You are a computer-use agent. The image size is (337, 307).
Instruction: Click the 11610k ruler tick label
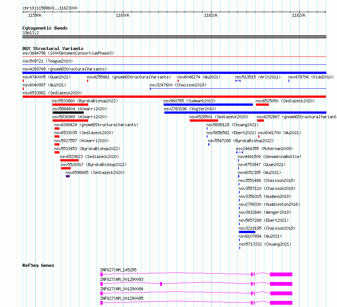pos(211,15)
